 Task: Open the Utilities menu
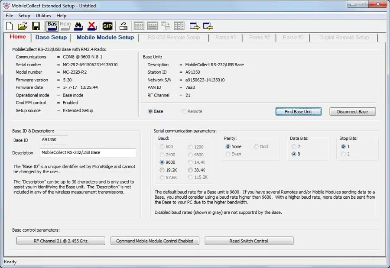43,16
